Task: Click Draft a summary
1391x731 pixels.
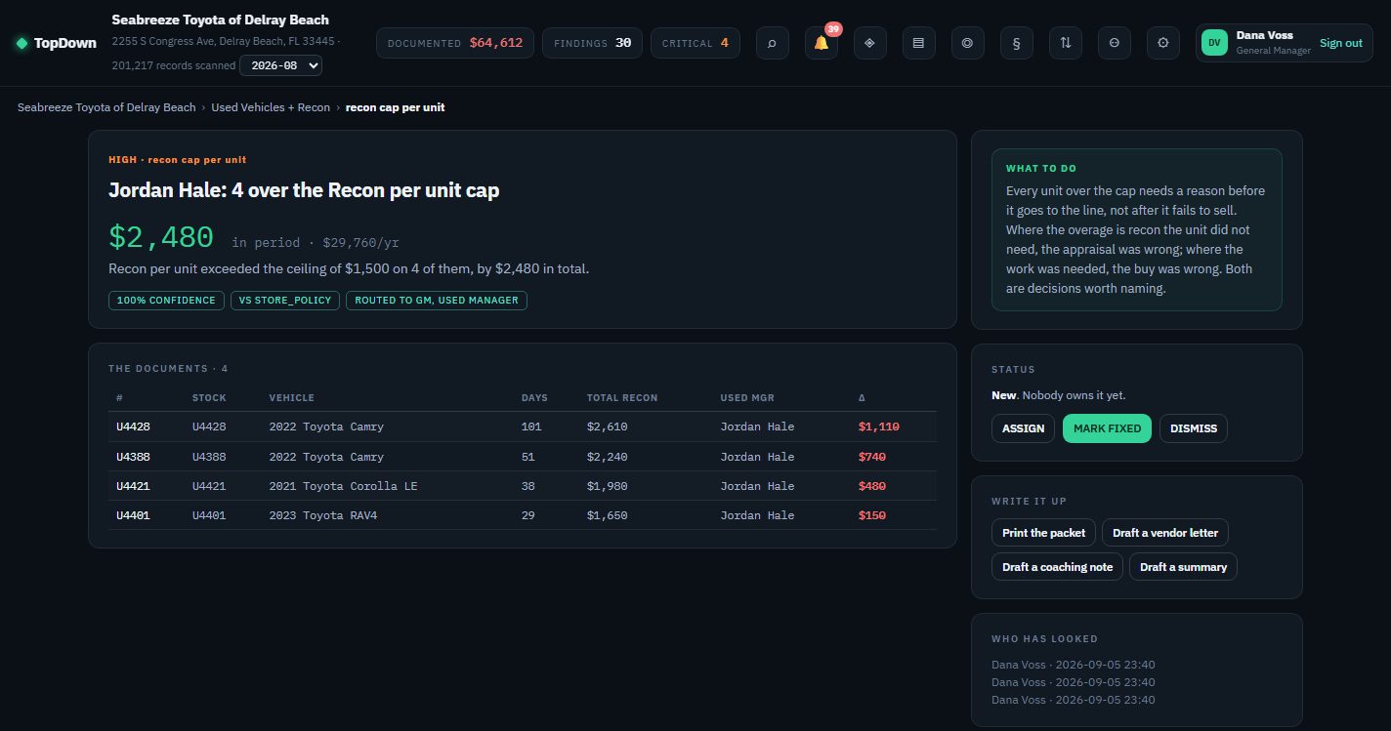Action: [x=1183, y=567]
